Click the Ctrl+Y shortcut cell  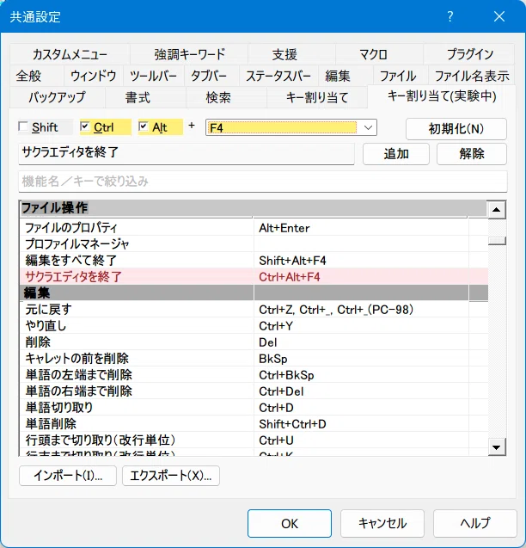(361, 326)
